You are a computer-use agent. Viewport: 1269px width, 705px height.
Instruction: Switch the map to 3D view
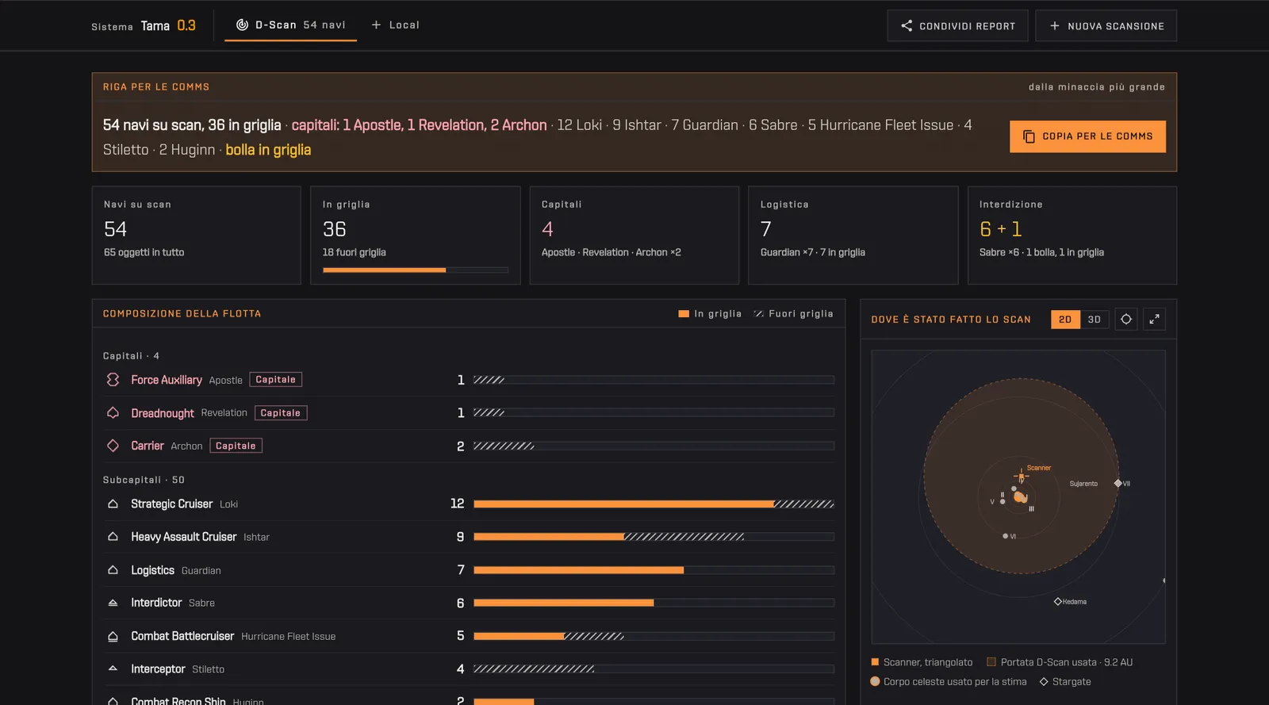pyautogui.click(x=1095, y=320)
